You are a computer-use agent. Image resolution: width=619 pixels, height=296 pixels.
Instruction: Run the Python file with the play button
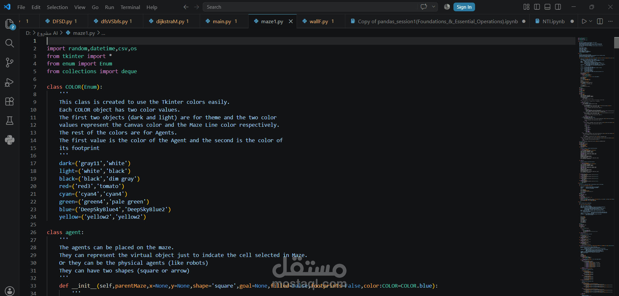point(584,21)
